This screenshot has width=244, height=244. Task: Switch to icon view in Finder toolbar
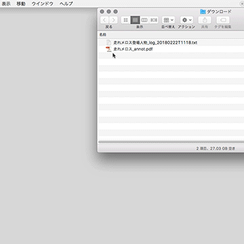125,20
